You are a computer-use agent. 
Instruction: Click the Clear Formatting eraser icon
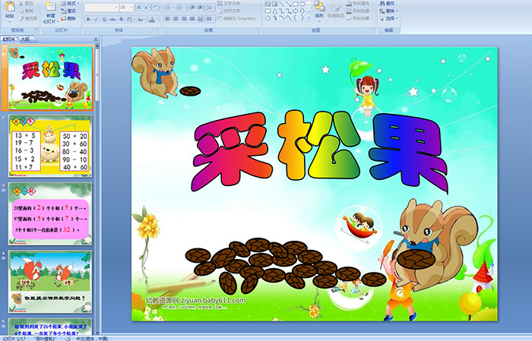point(156,7)
